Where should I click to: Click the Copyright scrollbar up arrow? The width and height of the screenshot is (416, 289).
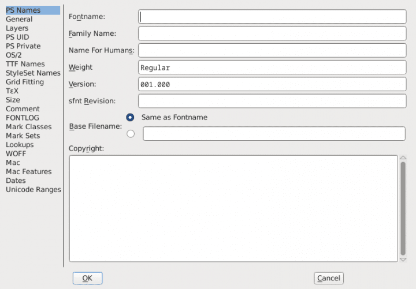pyautogui.click(x=403, y=158)
